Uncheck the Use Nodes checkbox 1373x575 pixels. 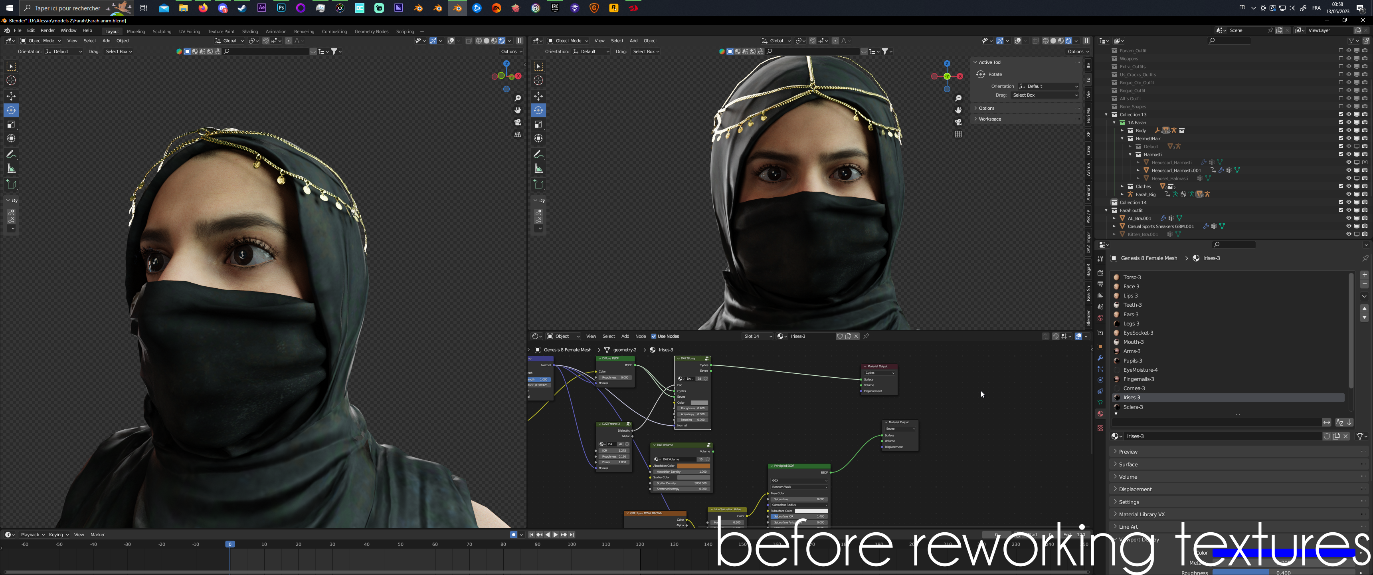point(653,336)
